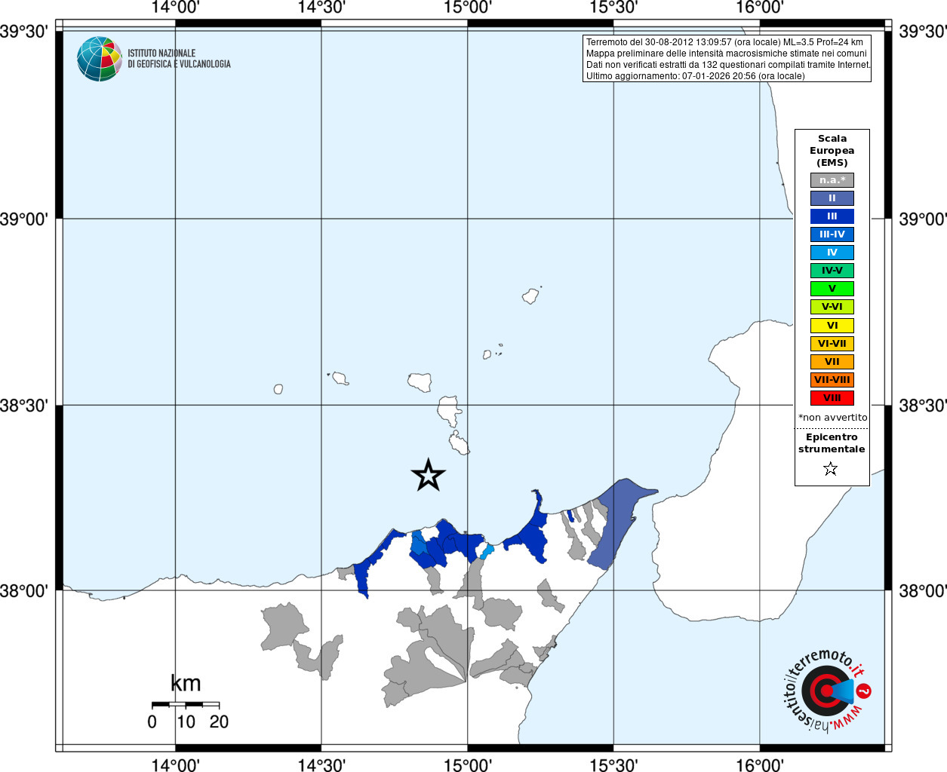Click the top axis label 15°00'
Viewport: 947px width, 772px height.
coord(468,8)
